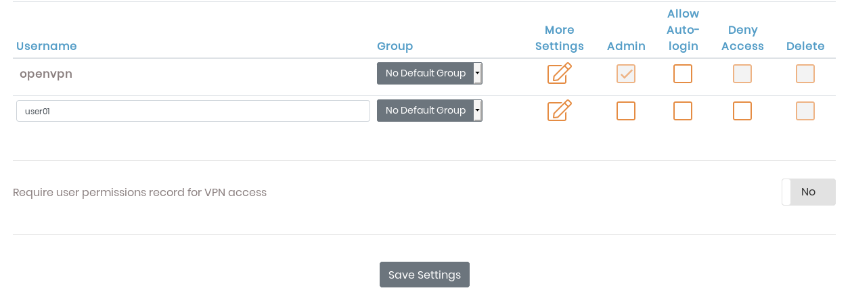850x305 pixels.
Task: Enable Allow Auto-login for openvpn
Action: click(683, 74)
